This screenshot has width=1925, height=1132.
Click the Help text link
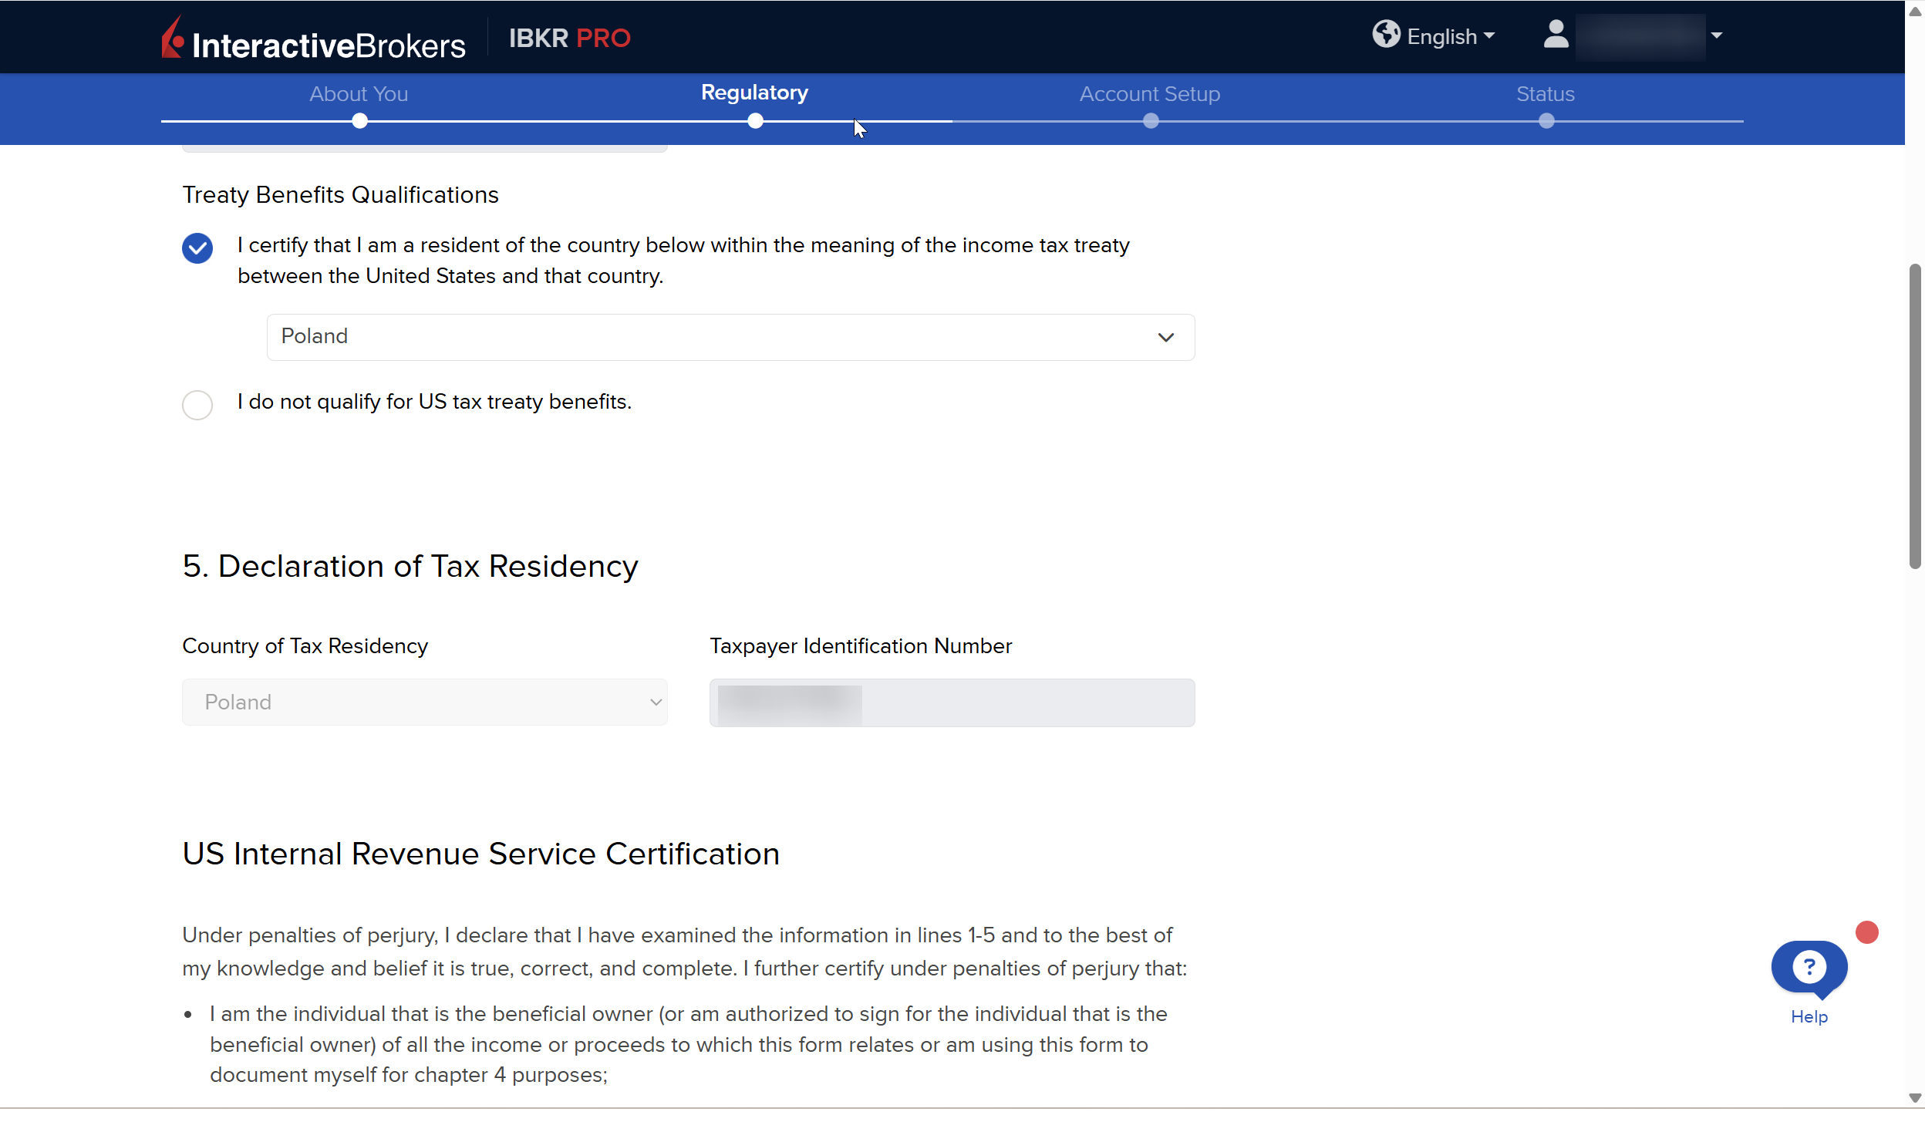coord(1809,1017)
